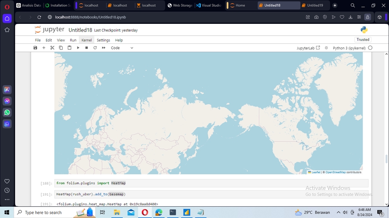Restart the kernel with the circular arrow icon
Viewport: 389px width, 218px height.
tap(95, 48)
